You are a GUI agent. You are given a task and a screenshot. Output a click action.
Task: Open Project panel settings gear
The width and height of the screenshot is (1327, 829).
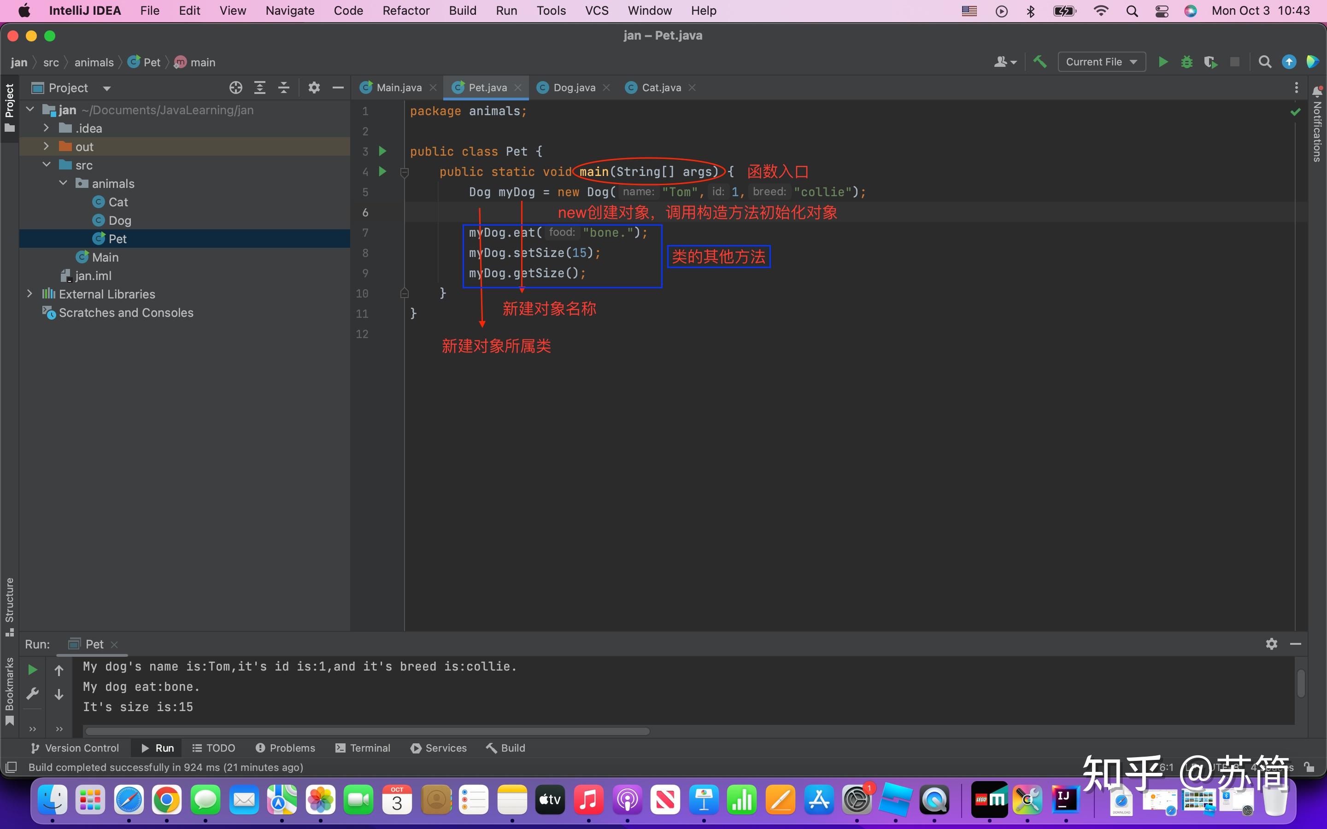314,88
